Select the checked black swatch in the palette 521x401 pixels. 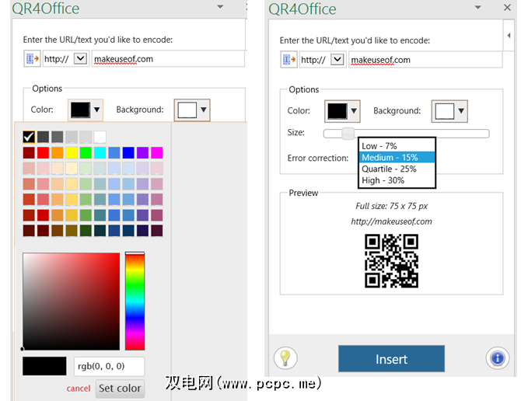(29, 137)
